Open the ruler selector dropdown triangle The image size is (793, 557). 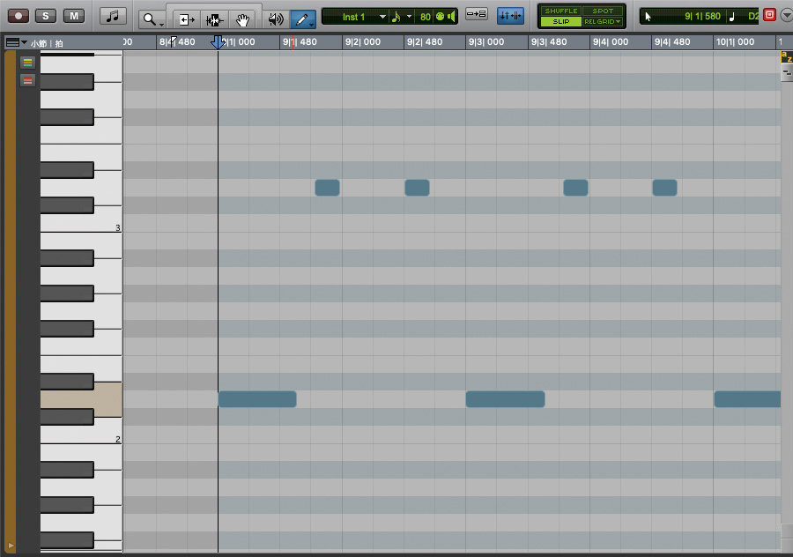tap(25, 42)
